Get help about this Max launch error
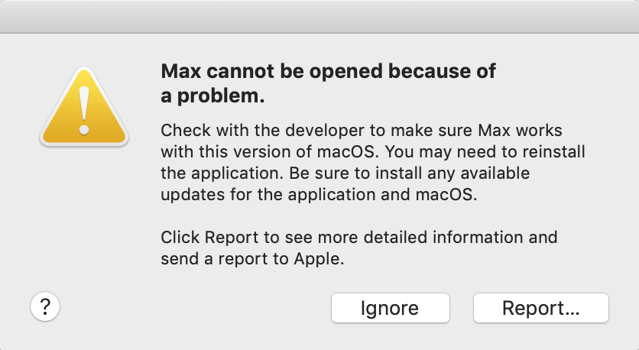 (x=45, y=306)
